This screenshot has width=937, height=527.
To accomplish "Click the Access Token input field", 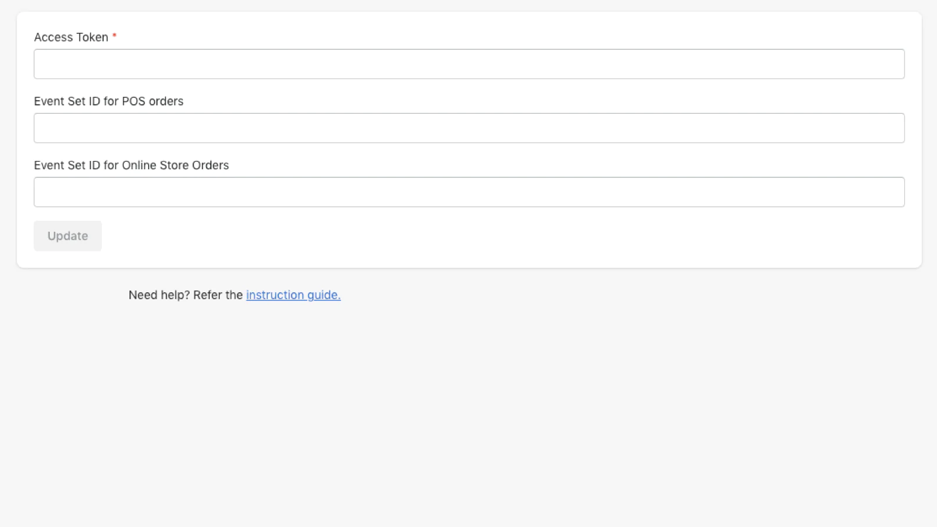I will pyautogui.click(x=468, y=64).
